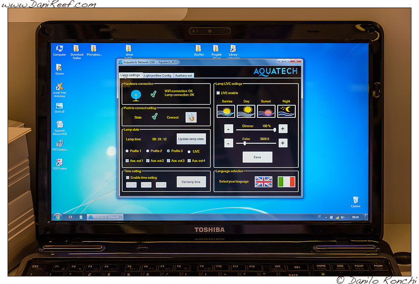The height and width of the screenshot is (284, 419).
Task: Click Save in Lamp LIVE settings
Action: [257, 157]
